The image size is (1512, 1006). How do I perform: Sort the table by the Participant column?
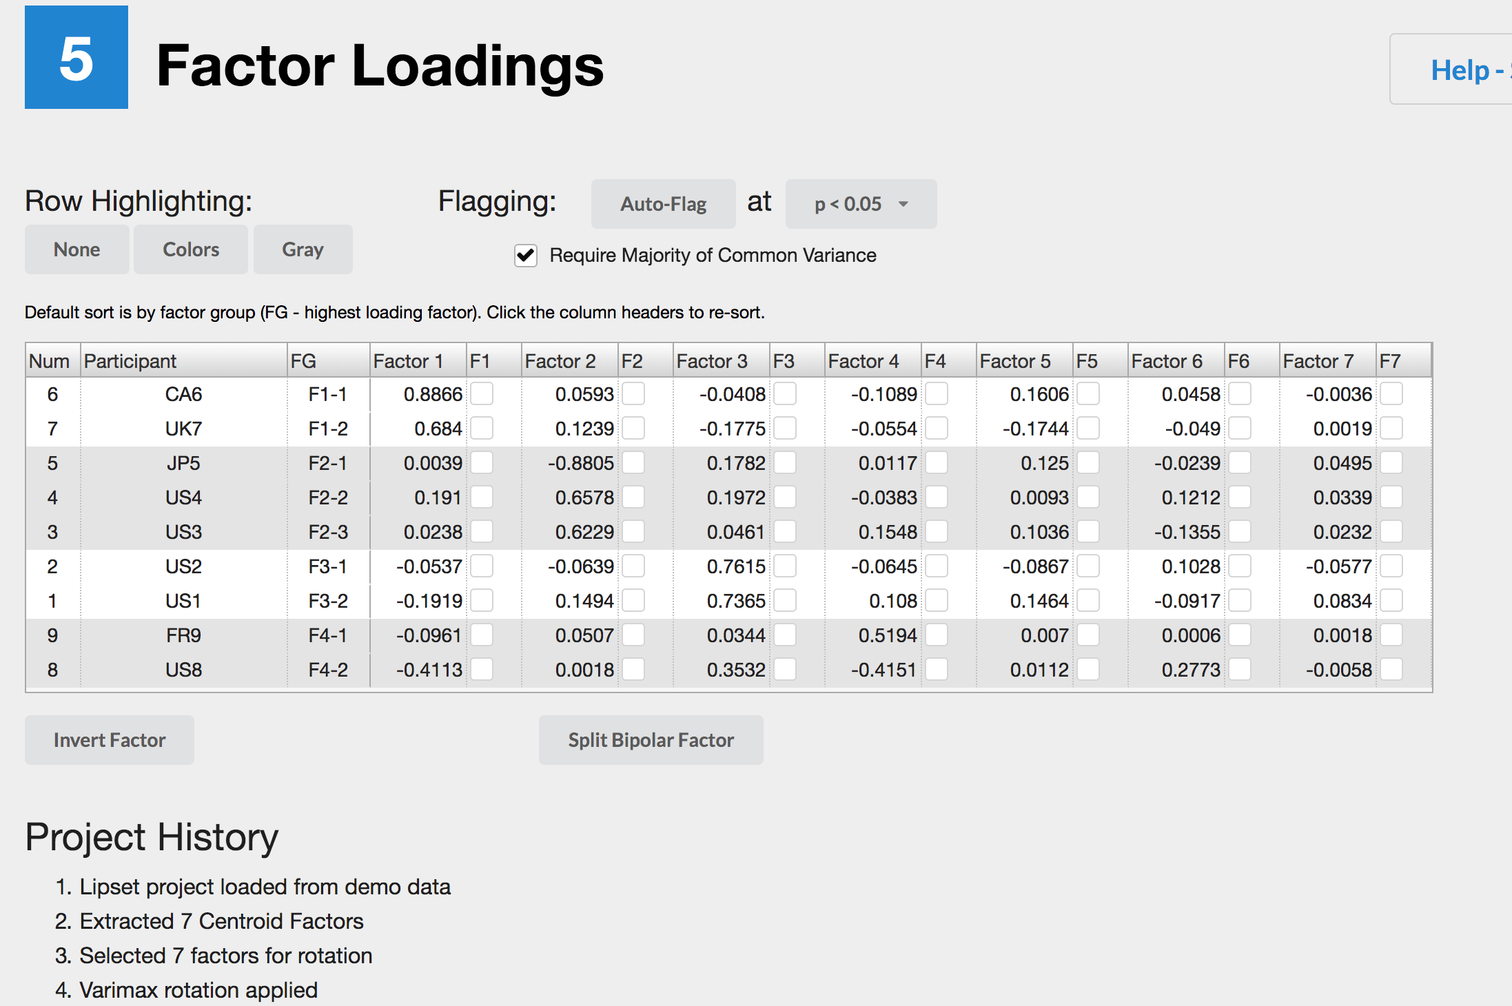coord(130,360)
